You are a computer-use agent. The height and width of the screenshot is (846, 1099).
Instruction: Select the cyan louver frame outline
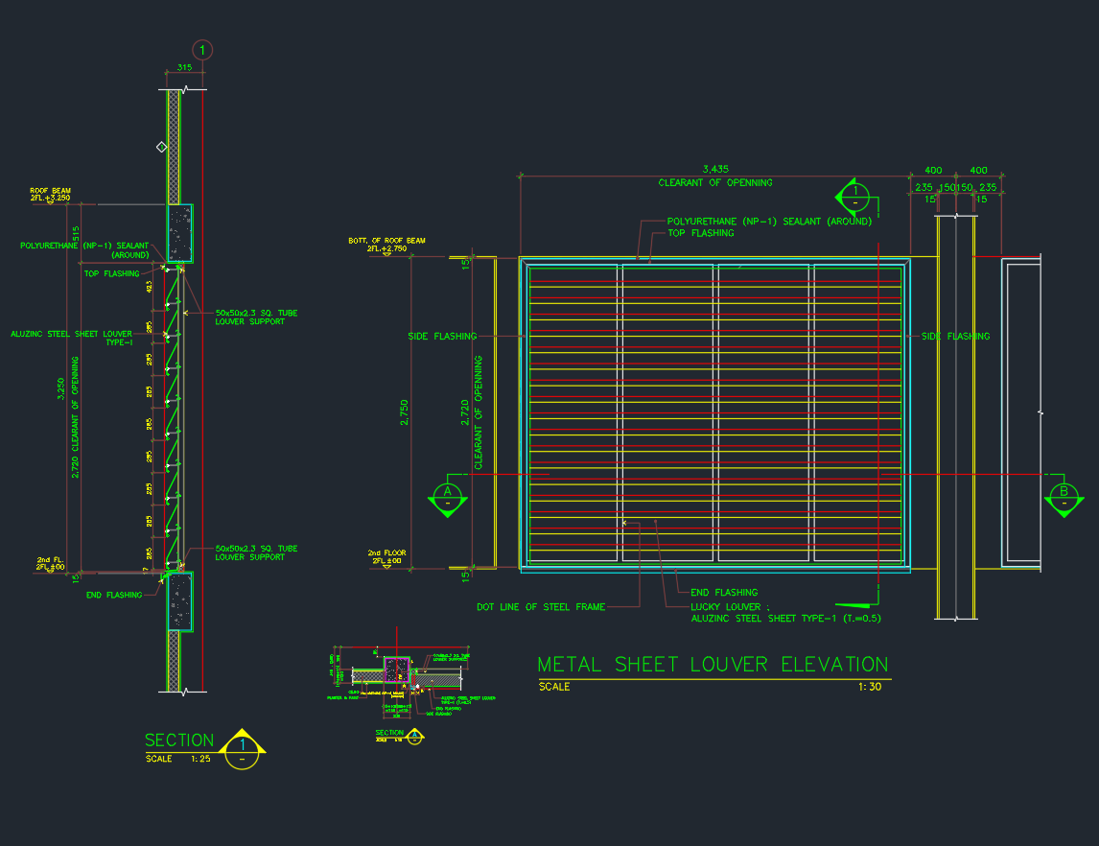(x=523, y=412)
